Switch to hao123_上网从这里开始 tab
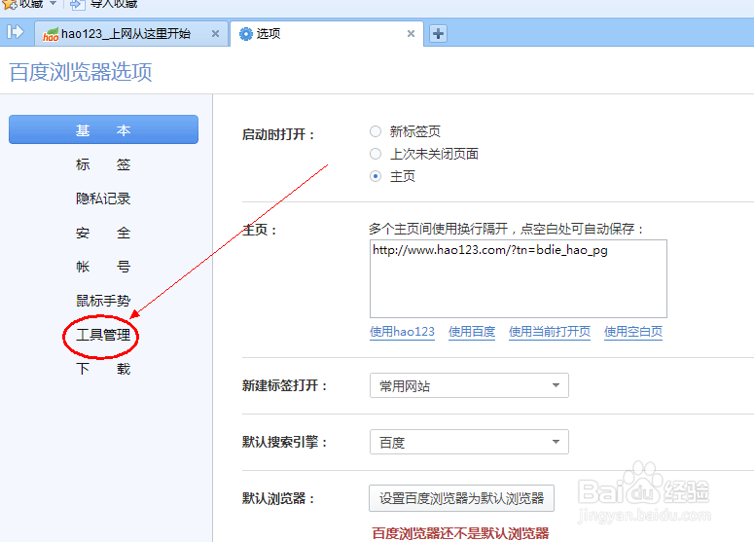The width and height of the screenshot is (754, 542). [x=130, y=34]
